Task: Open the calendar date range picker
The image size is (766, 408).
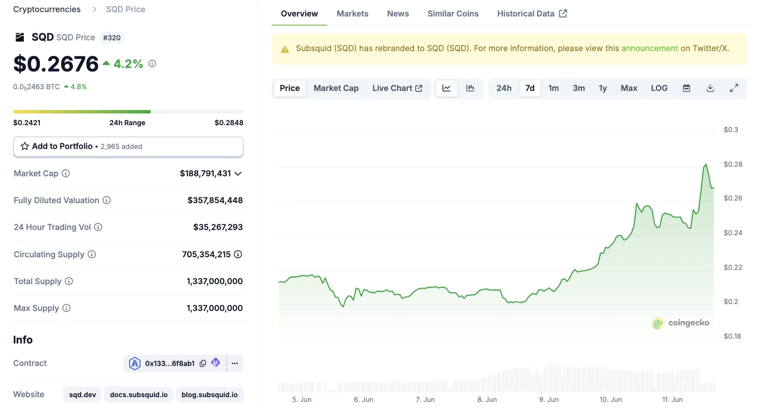Action: pyautogui.click(x=686, y=88)
